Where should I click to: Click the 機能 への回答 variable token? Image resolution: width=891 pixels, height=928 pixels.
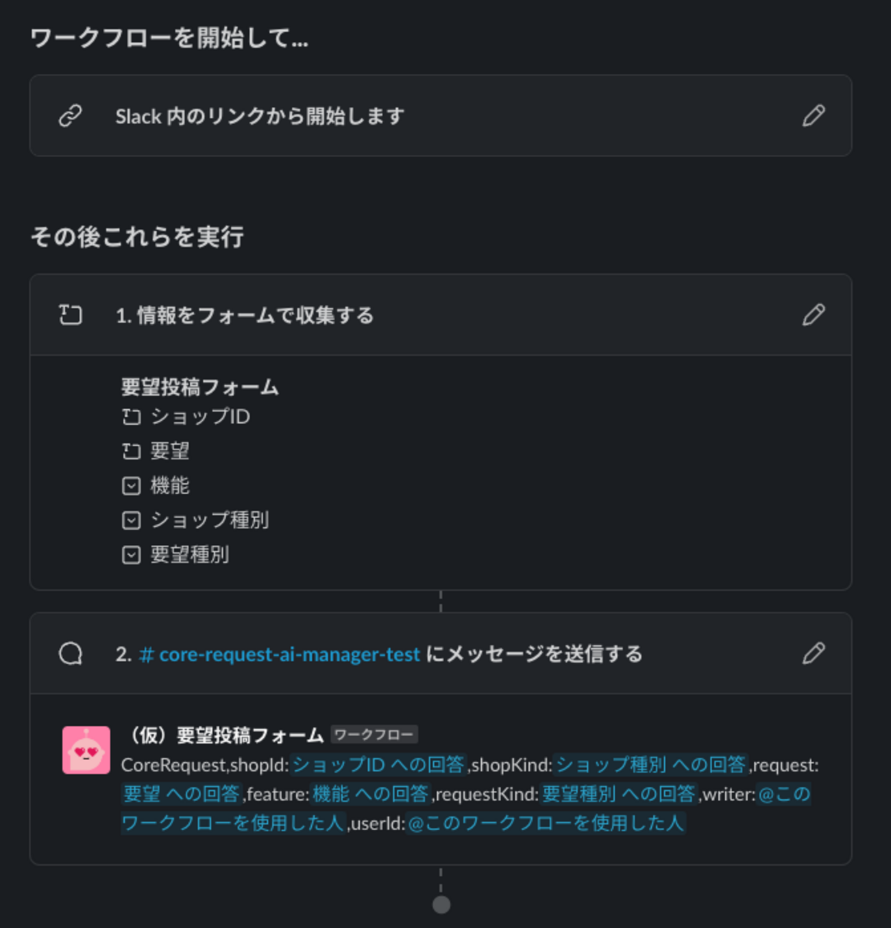pos(370,794)
